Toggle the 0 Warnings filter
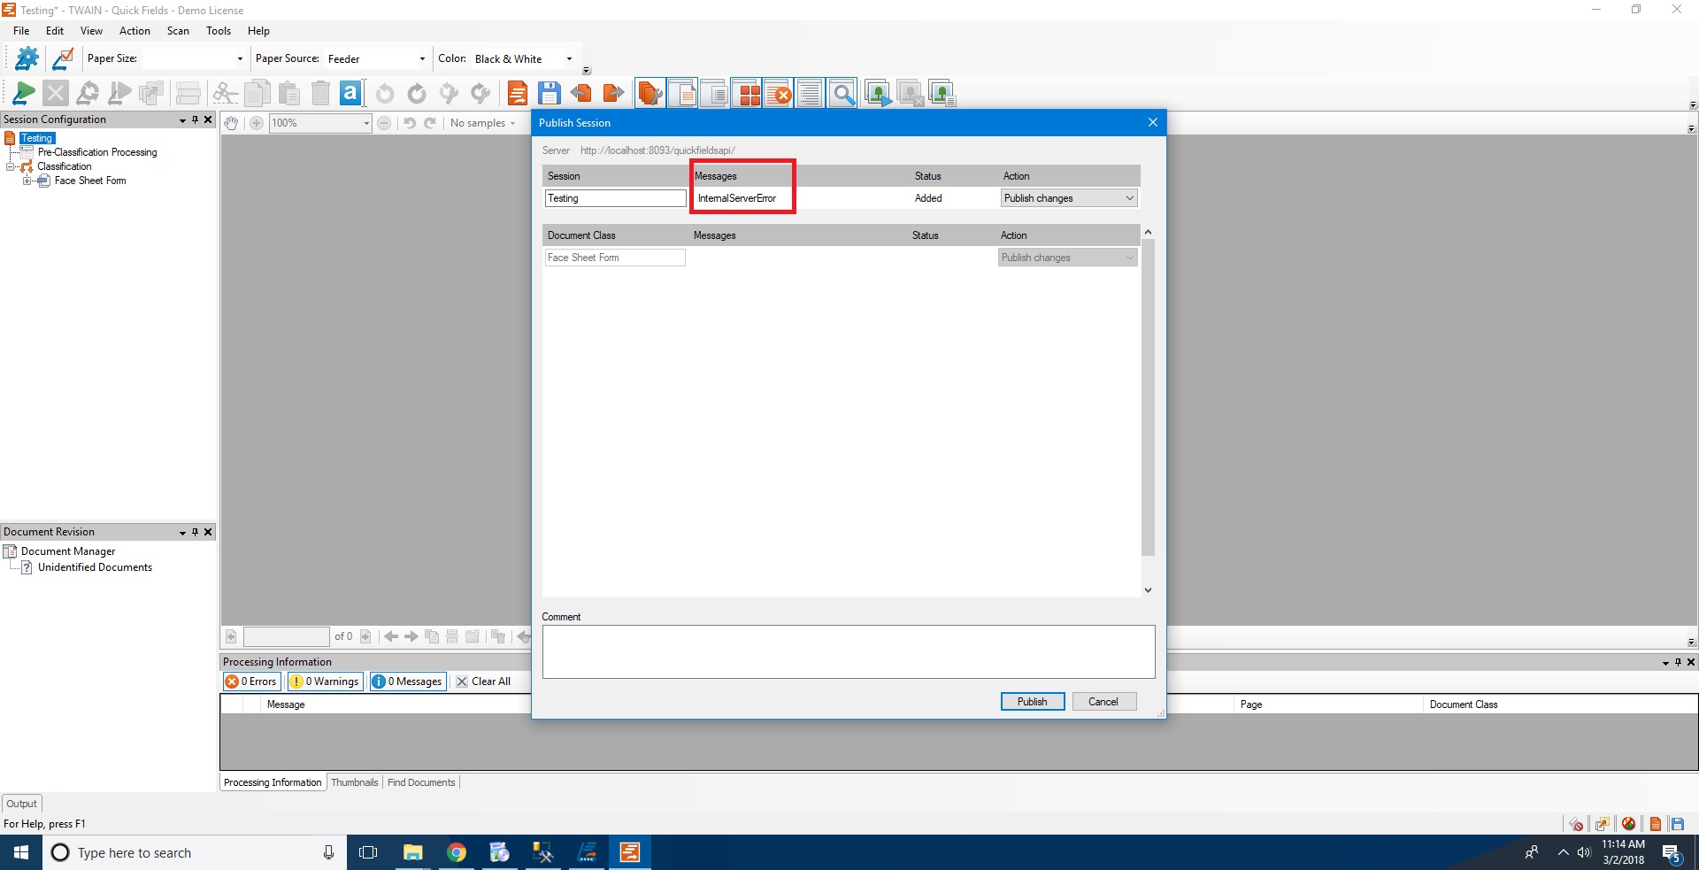 [x=326, y=681]
